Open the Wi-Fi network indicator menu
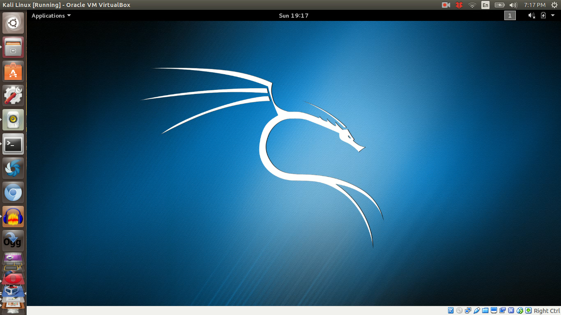The width and height of the screenshot is (561, 315). coord(472,5)
